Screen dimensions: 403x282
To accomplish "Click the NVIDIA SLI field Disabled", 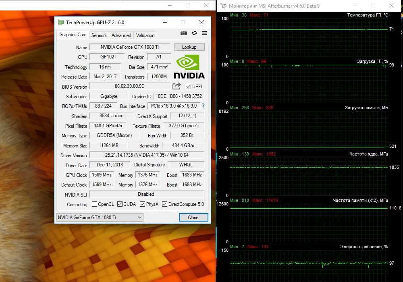I will click(x=147, y=194).
